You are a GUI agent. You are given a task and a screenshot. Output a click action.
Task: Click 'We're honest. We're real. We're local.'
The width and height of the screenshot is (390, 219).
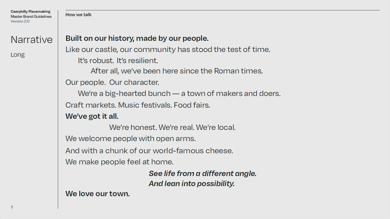pos(172,128)
